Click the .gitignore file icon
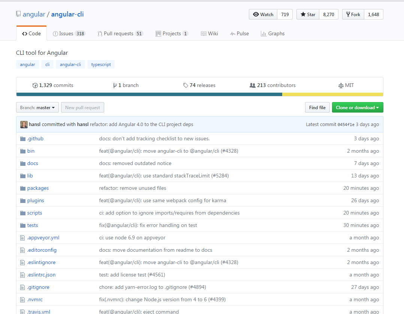This screenshot has width=404, height=314. pyautogui.click(x=22, y=287)
